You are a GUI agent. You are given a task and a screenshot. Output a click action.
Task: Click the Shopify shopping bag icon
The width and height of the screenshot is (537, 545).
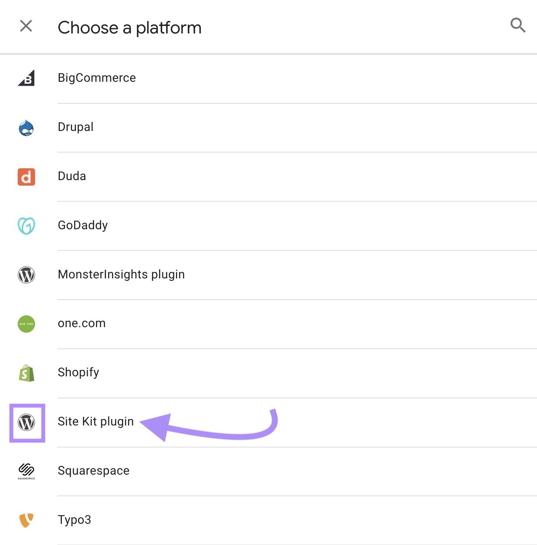click(x=26, y=373)
